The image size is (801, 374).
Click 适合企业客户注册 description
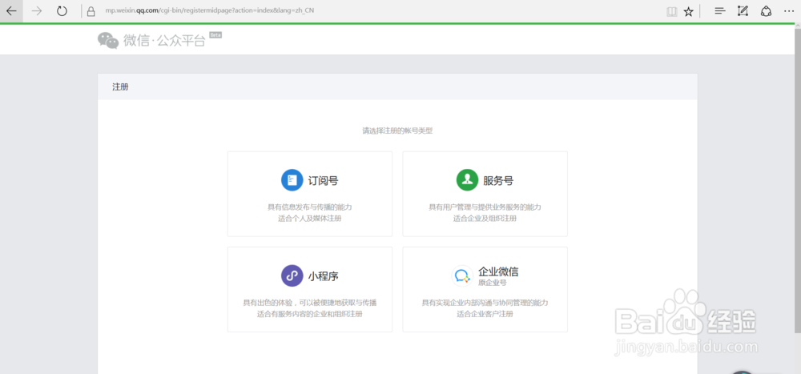[x=485, y=314]
